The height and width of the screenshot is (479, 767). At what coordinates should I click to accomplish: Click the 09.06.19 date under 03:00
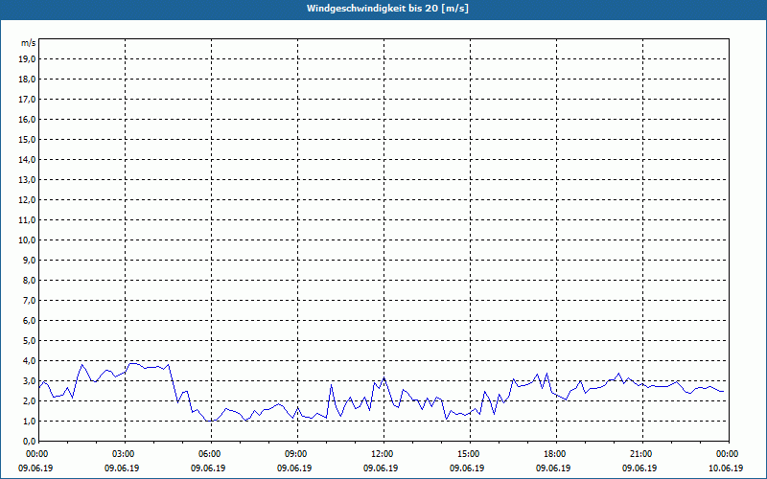coord(124,468)
